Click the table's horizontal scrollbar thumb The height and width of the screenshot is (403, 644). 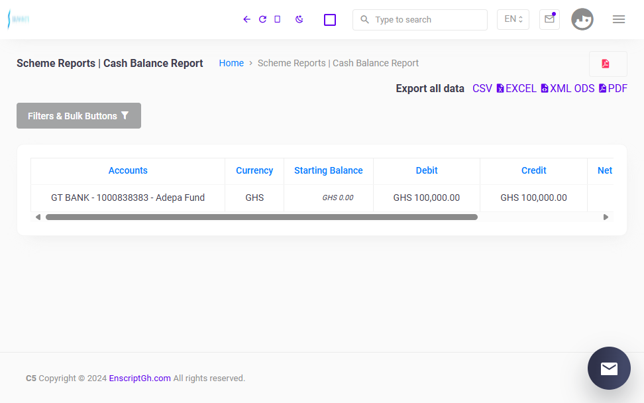pyautogui.click(x=262, y=217)
